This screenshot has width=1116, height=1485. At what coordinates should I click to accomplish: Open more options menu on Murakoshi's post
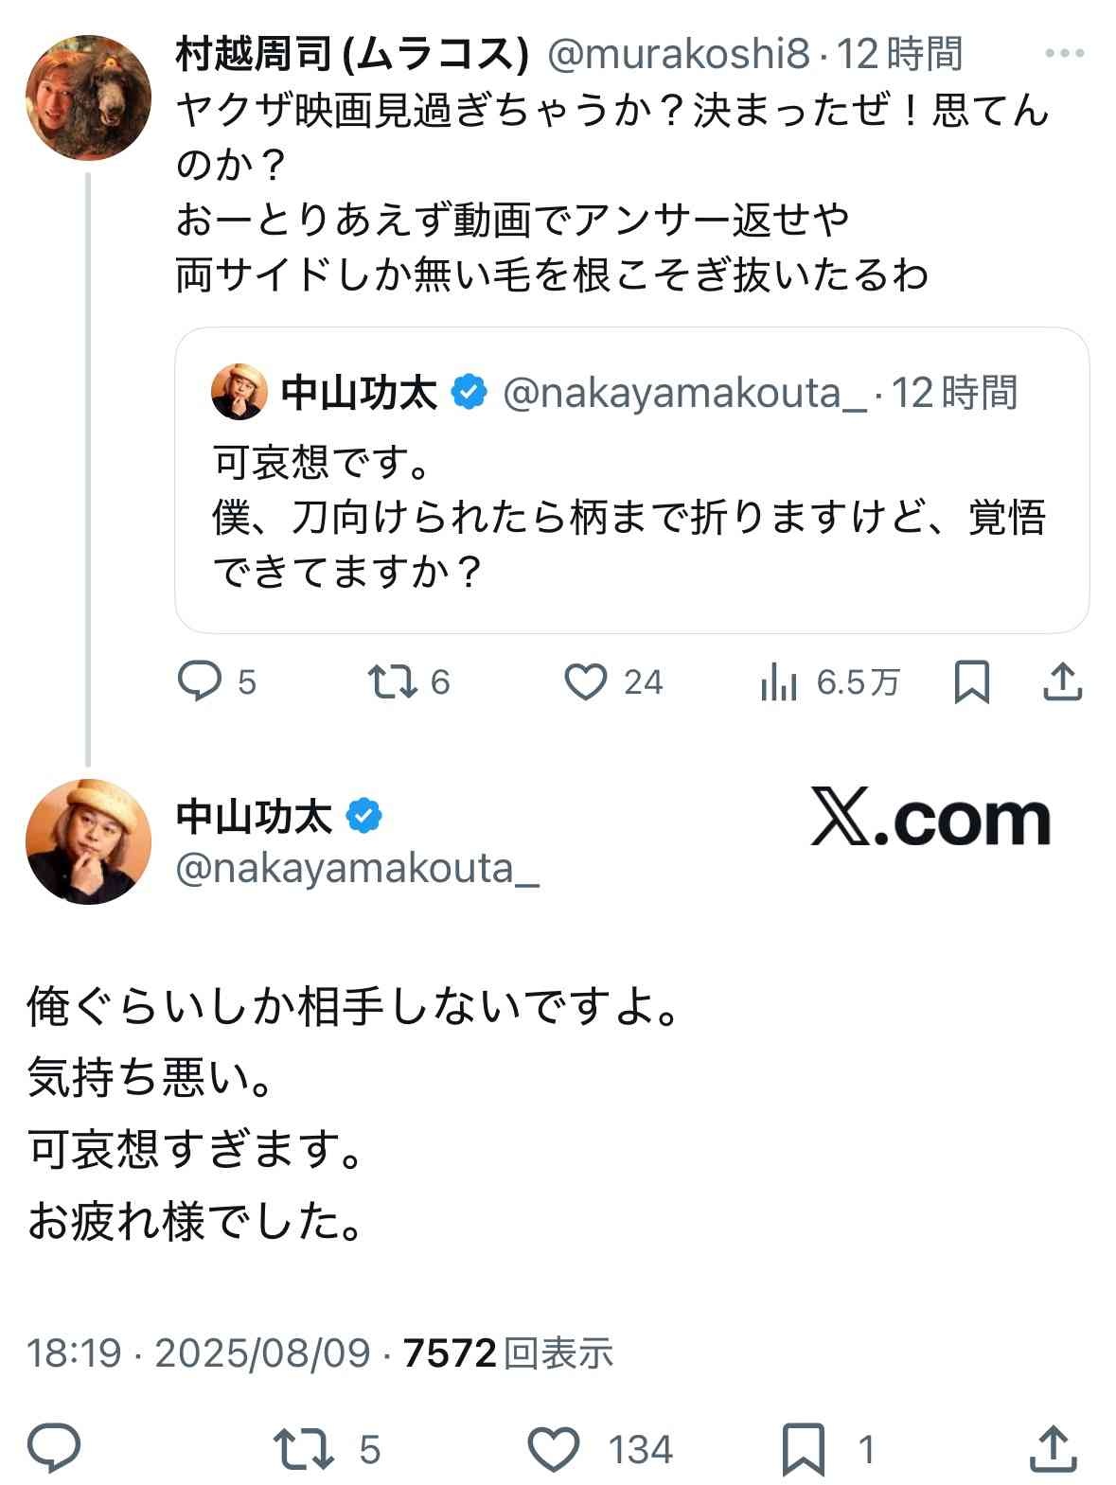point(1064,53)
